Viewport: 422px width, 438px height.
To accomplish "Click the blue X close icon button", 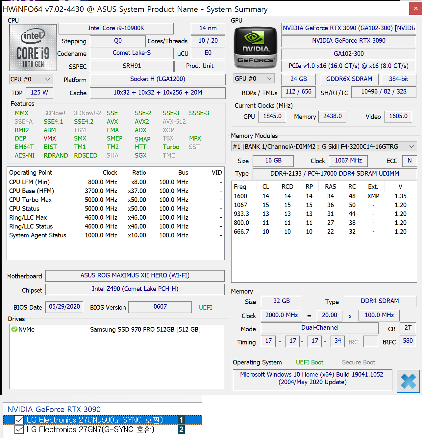I will coord(408,381).
